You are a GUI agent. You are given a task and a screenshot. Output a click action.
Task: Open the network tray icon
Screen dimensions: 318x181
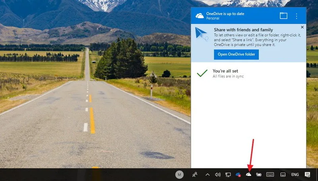coord(228,175)
